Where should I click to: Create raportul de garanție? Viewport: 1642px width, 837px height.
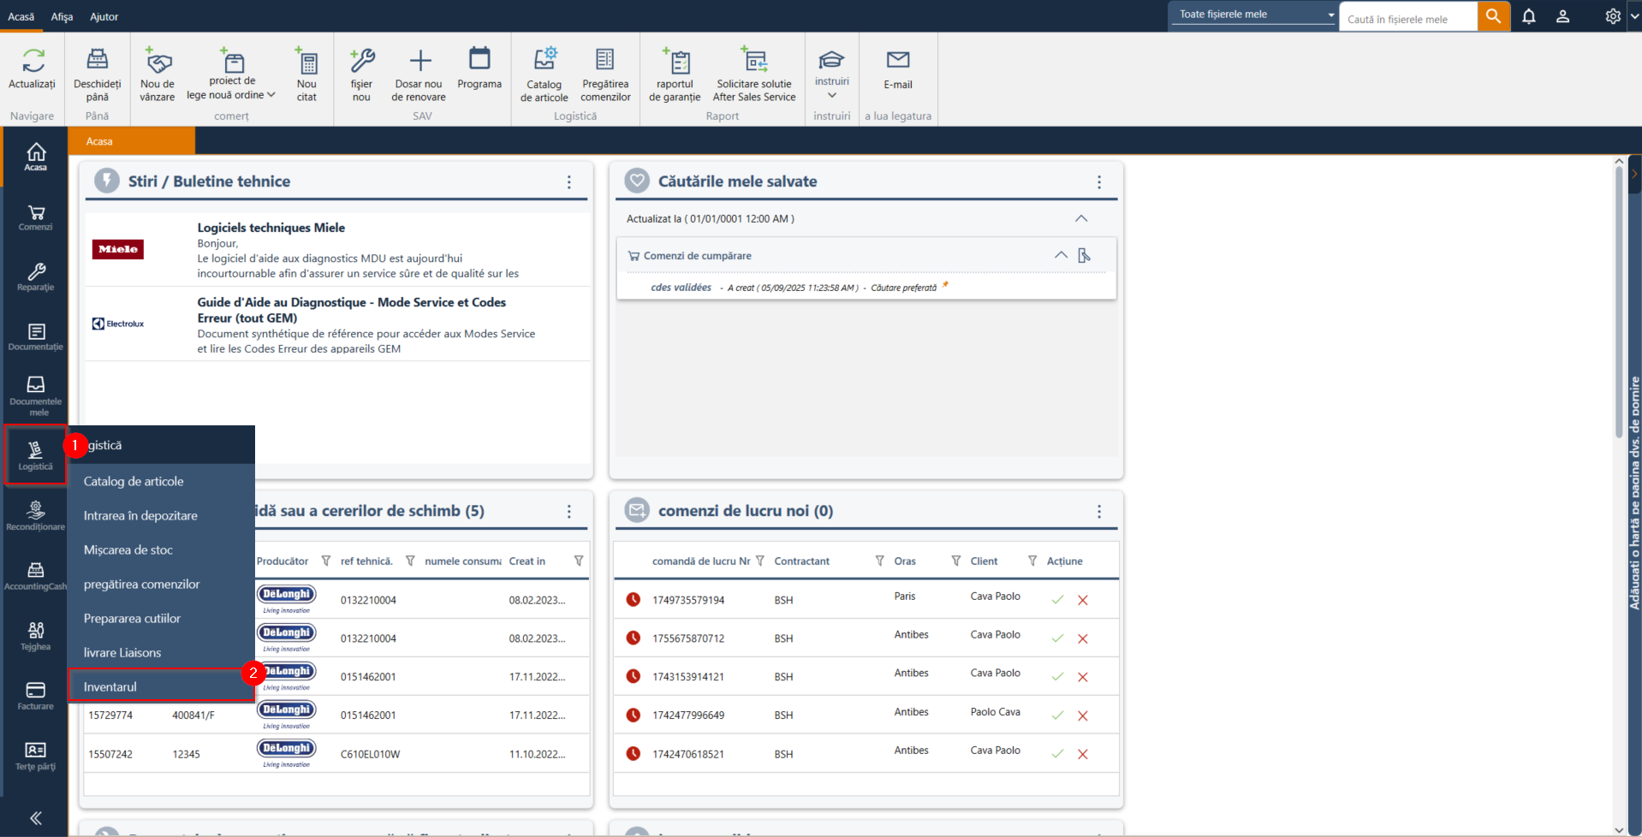pyautogui.click(x=675, y=74)
